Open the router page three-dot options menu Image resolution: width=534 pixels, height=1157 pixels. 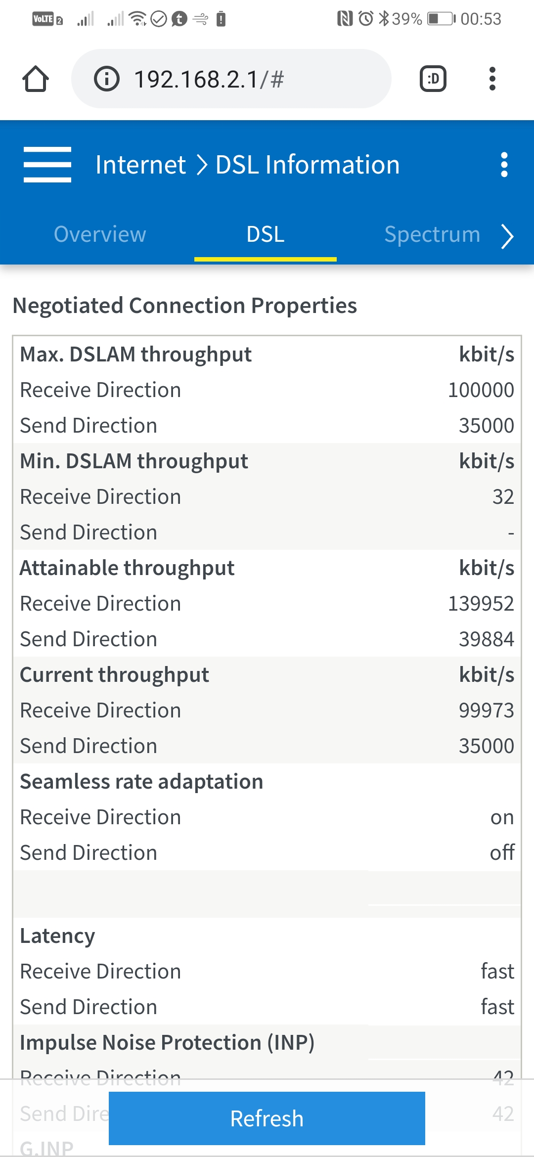[x=504, y=165]
